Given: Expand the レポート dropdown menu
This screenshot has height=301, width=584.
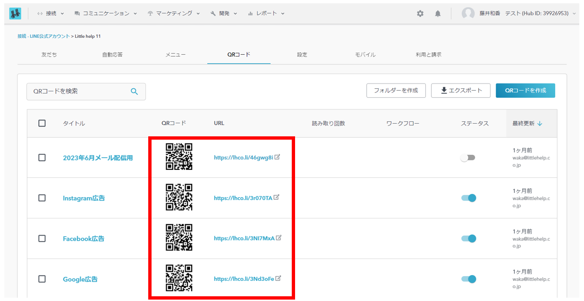Looking at the screenshot, I should tap(266, 14).
